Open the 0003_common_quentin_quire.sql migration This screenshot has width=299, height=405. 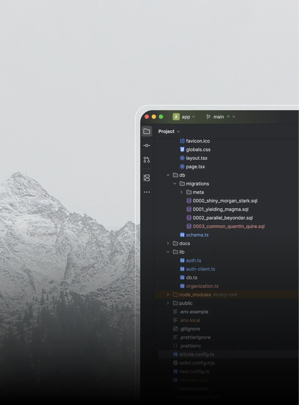tap(228, 226)
